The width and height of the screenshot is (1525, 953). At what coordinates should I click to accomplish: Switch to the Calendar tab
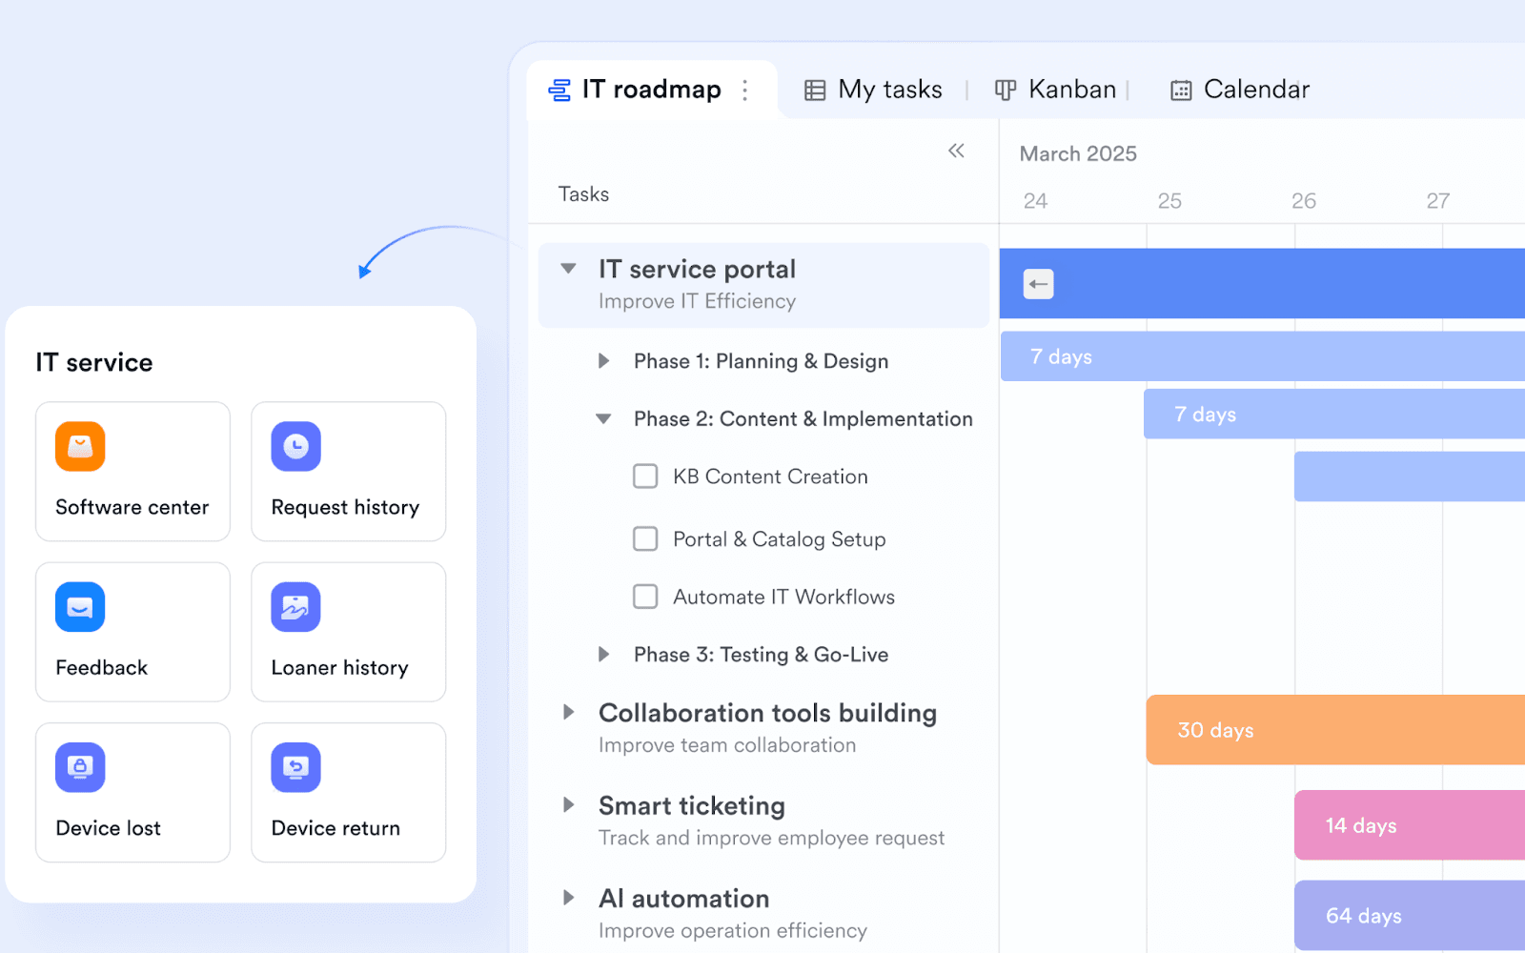pos(1240,90)
